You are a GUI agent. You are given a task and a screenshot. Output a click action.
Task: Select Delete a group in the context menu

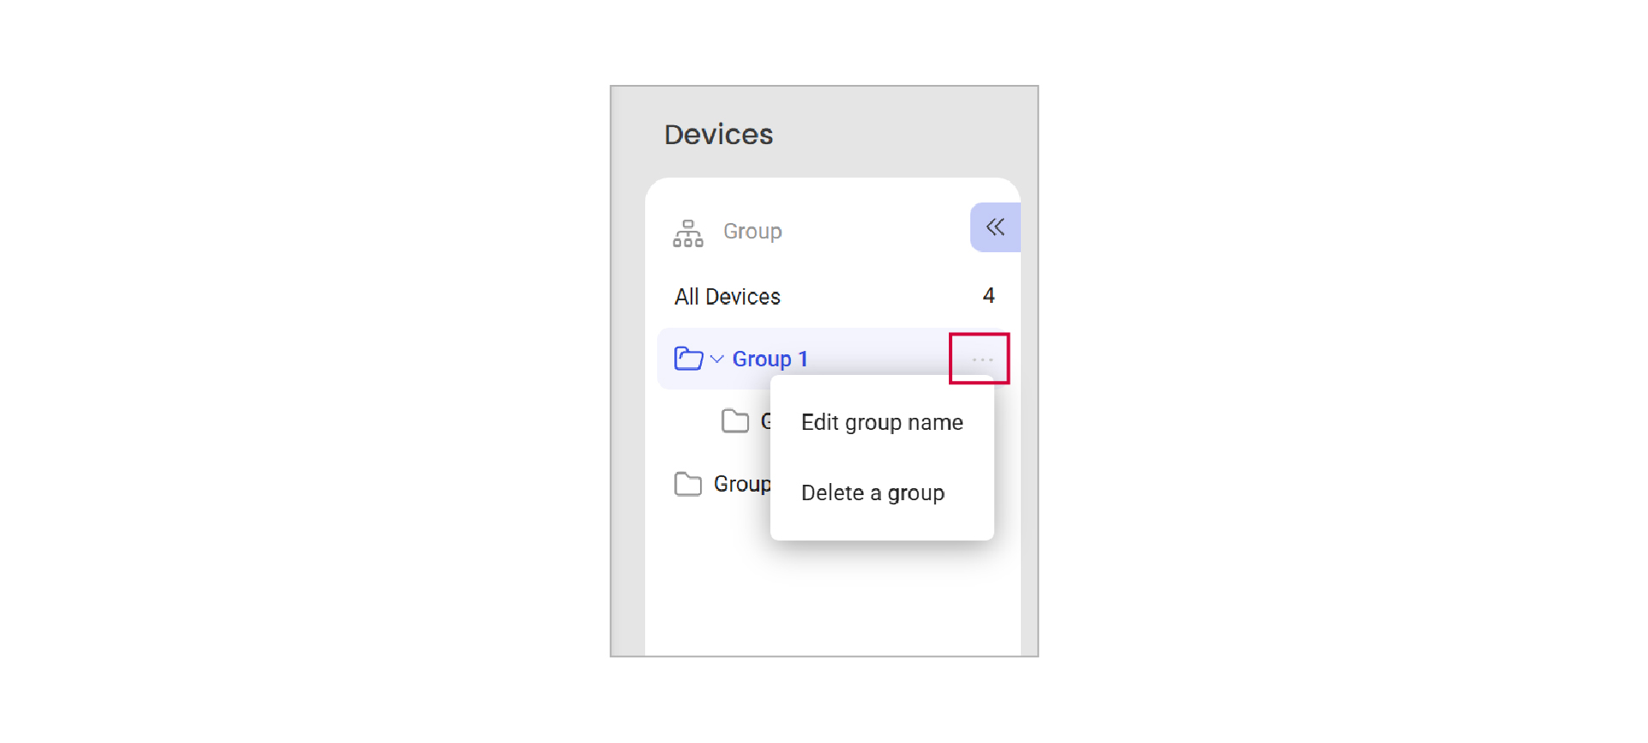(x=872, y=492)
